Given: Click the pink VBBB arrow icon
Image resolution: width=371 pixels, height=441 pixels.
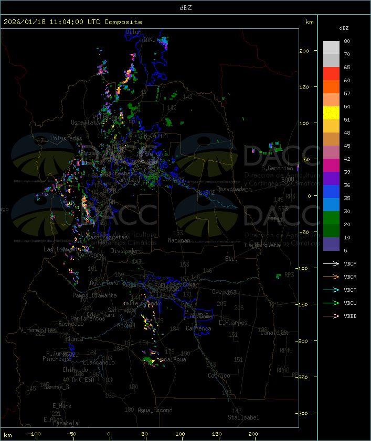Looking at the screenshot, I should [331, 316].
